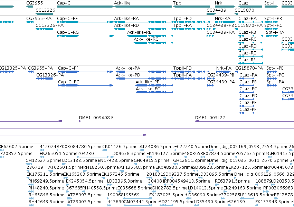Select the CG15870 gene label
This screenshot has width=294, height=207.
coord(245,10)
